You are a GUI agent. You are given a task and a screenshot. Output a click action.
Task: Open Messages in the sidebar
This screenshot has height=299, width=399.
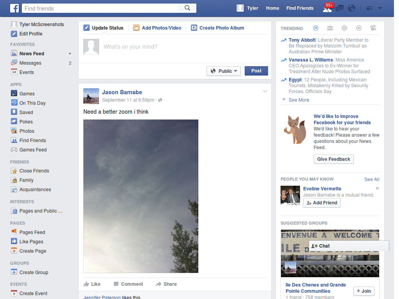[30, 63]
